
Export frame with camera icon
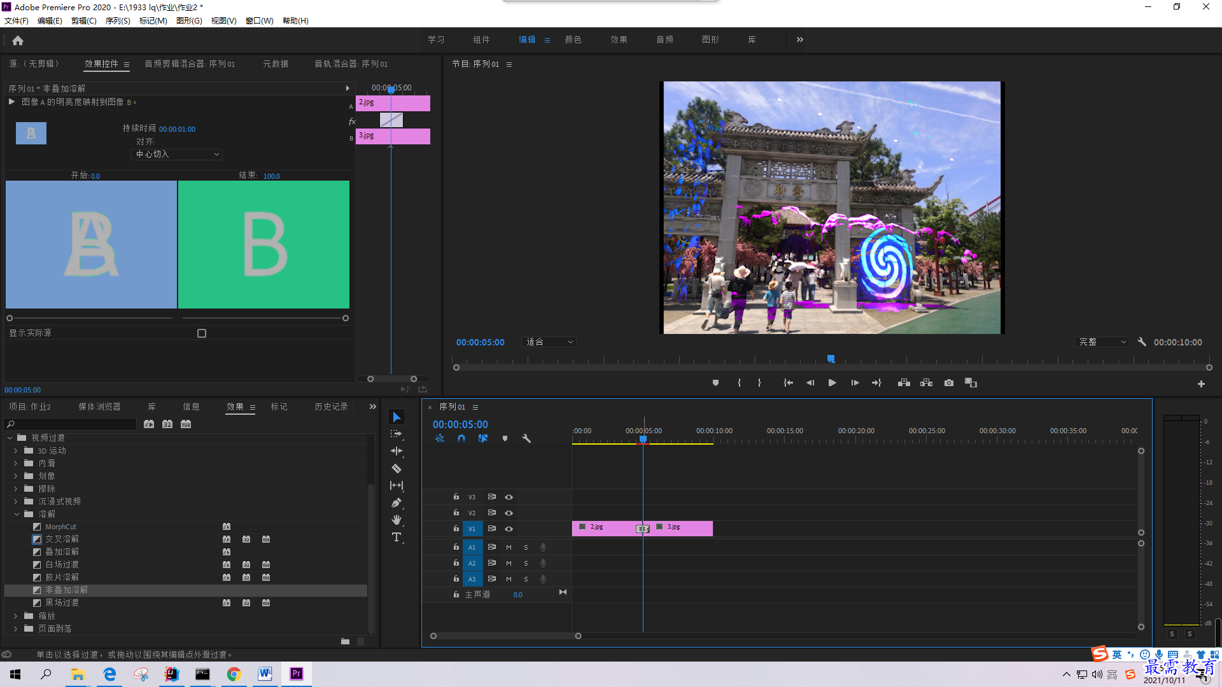coord(949,383)
